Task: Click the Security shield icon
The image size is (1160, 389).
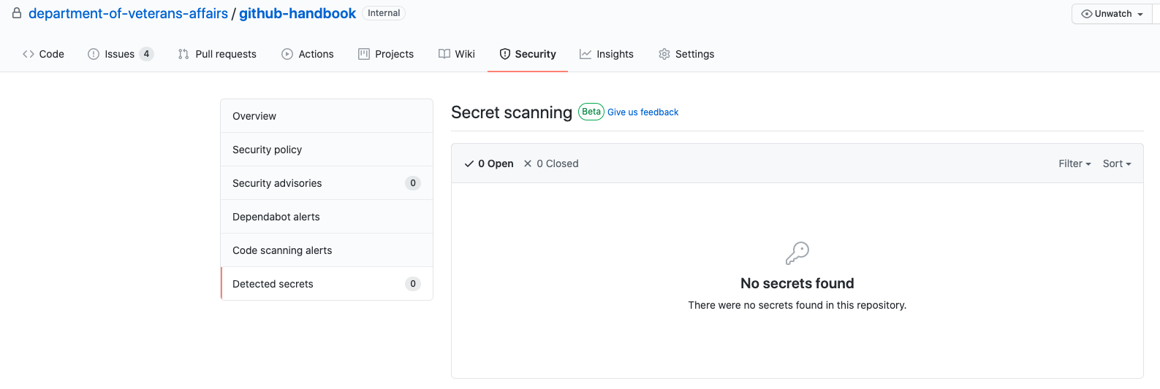Action: tap(505, 54)
